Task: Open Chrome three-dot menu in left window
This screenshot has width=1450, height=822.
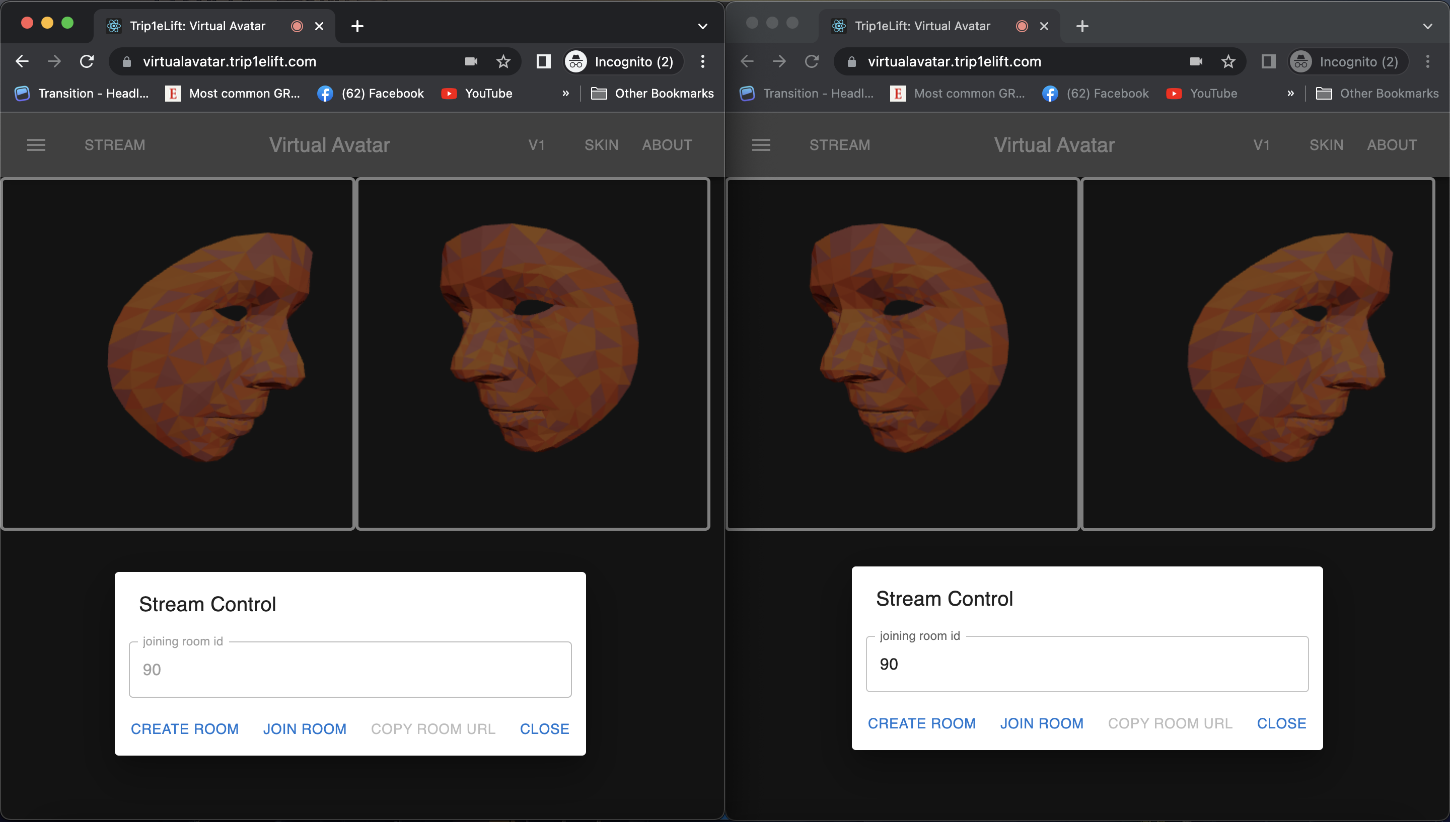Action: 703,61
